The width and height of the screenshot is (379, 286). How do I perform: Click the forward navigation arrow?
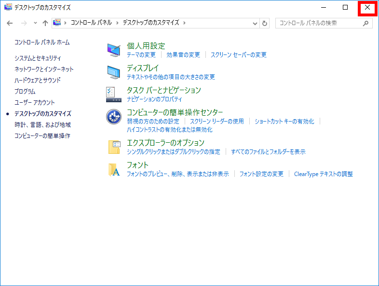pos(24,23)
